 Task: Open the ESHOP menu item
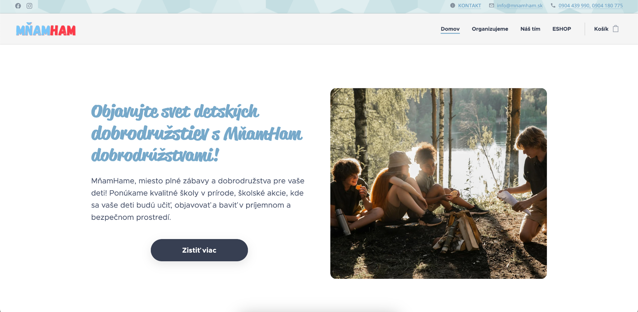562,29
